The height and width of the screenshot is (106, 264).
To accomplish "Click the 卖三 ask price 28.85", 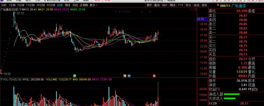I will [x=243, y=24].
